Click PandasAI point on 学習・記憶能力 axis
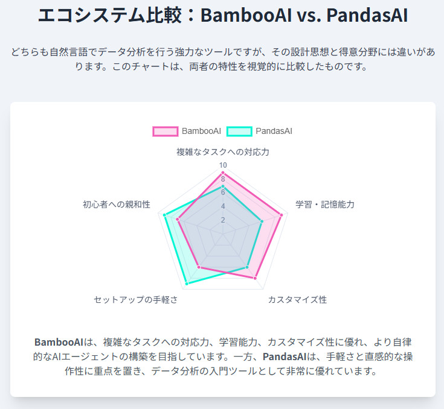Image resolution: width=444 pixels, height=409 pixels. [262, 221]
